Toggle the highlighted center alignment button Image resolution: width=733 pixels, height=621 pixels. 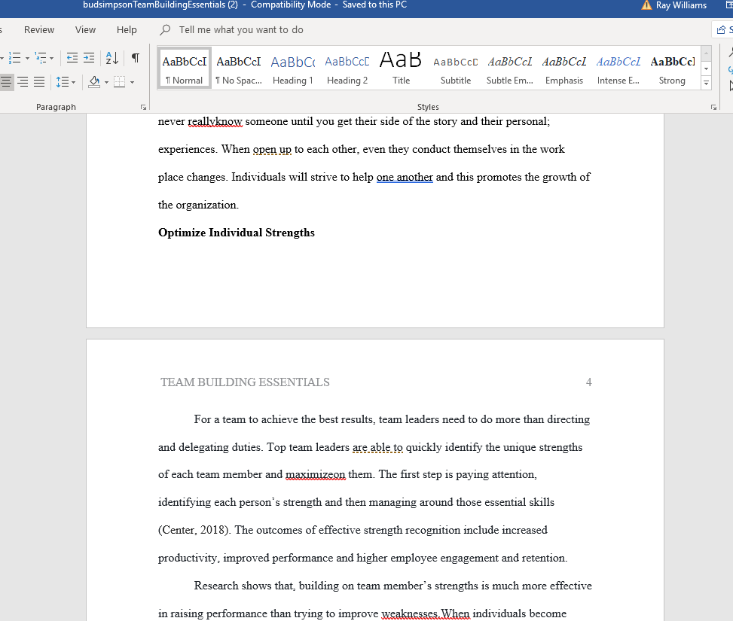click(x=6, y=82)
